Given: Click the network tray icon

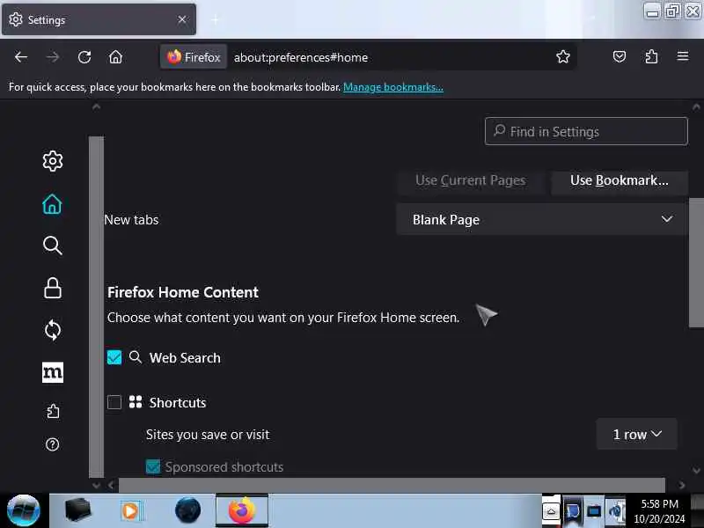Looking at the screenshot, I should click(593, 511).
